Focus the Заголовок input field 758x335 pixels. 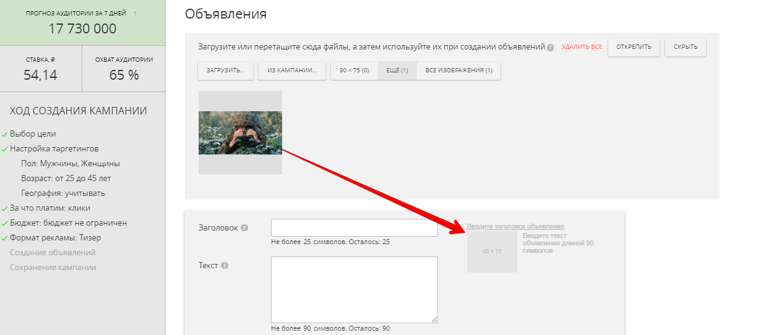click(354, 227)
